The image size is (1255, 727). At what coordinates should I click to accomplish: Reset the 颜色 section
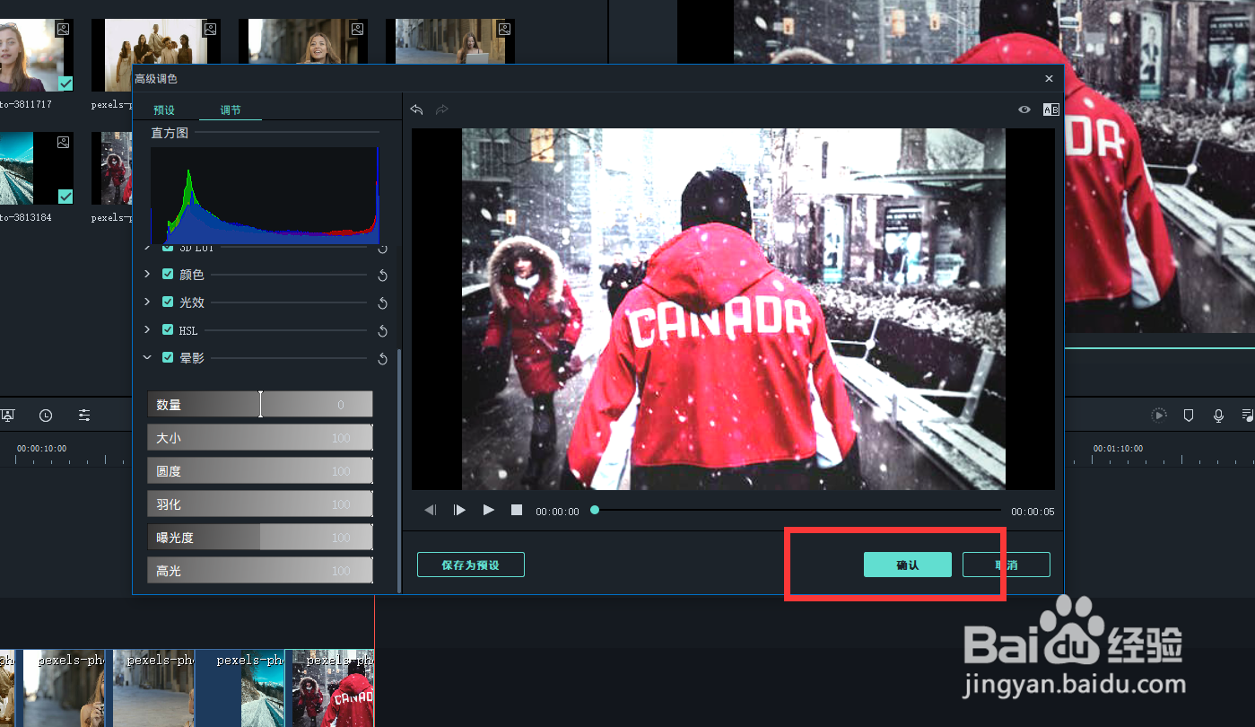click(382, 276)
